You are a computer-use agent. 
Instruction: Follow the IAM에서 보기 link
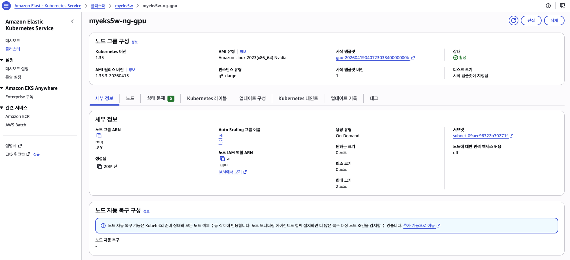[x=230, y=172]
